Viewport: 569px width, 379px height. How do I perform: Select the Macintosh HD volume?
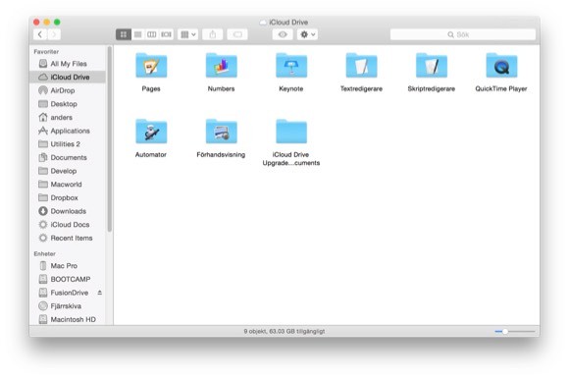click(68, 319)
